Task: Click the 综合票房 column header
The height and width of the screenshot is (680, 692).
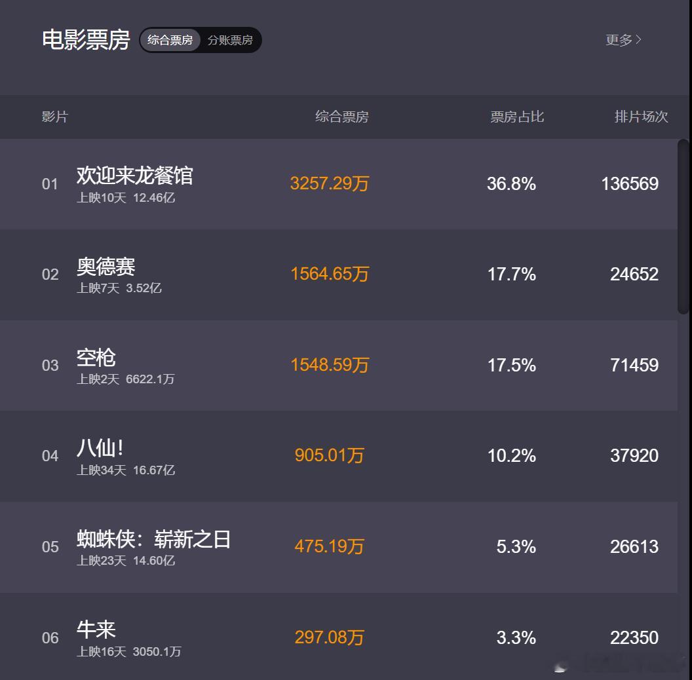Action: point(342,117)
